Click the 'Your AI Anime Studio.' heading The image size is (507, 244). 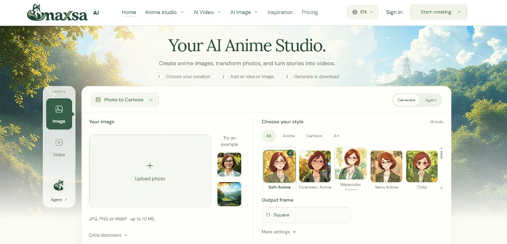(247, 45)
